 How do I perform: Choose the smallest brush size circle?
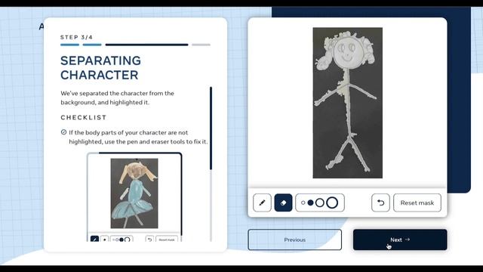tap(303, 202)
